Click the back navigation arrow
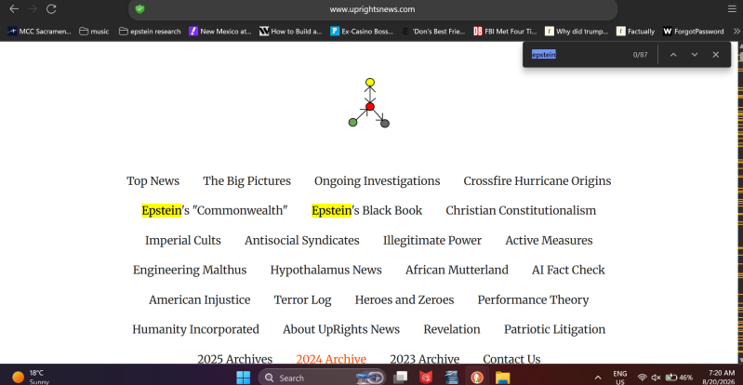Screen dimensions: 743x385 point(14,9)
